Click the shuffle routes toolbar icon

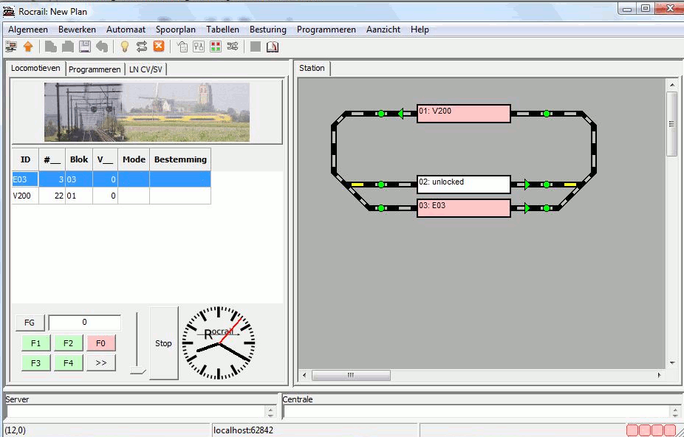233,47
